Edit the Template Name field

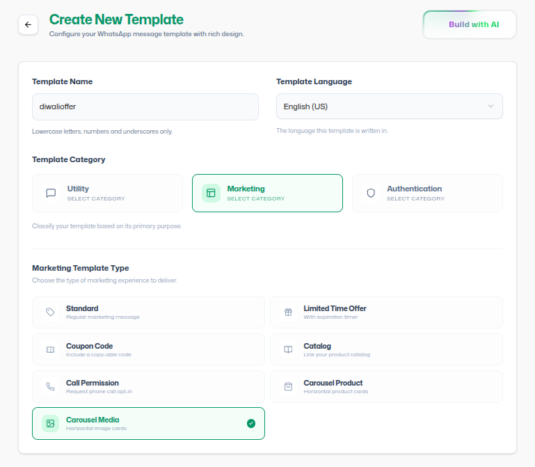[x=145, y=107]
